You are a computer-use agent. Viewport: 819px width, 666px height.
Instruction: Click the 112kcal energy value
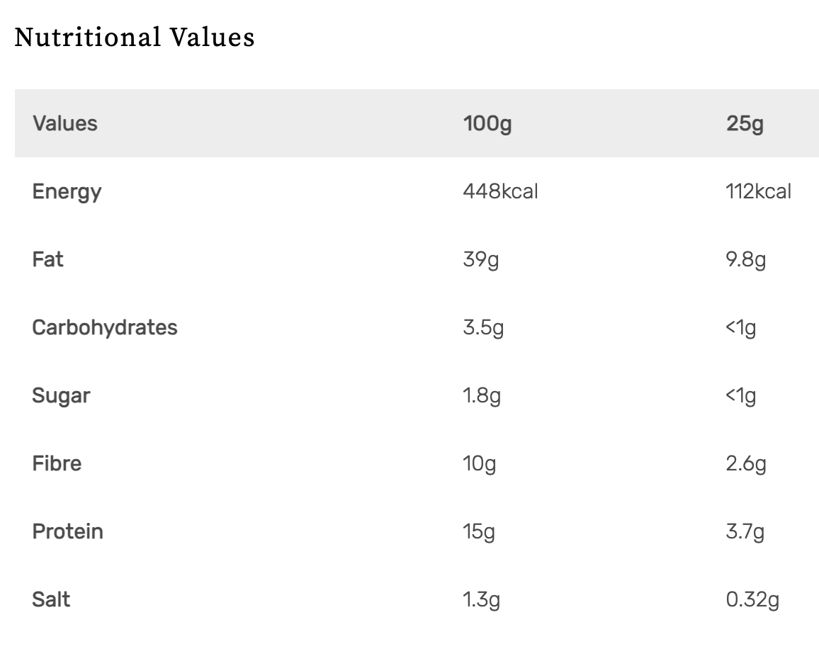click(758, 191)
